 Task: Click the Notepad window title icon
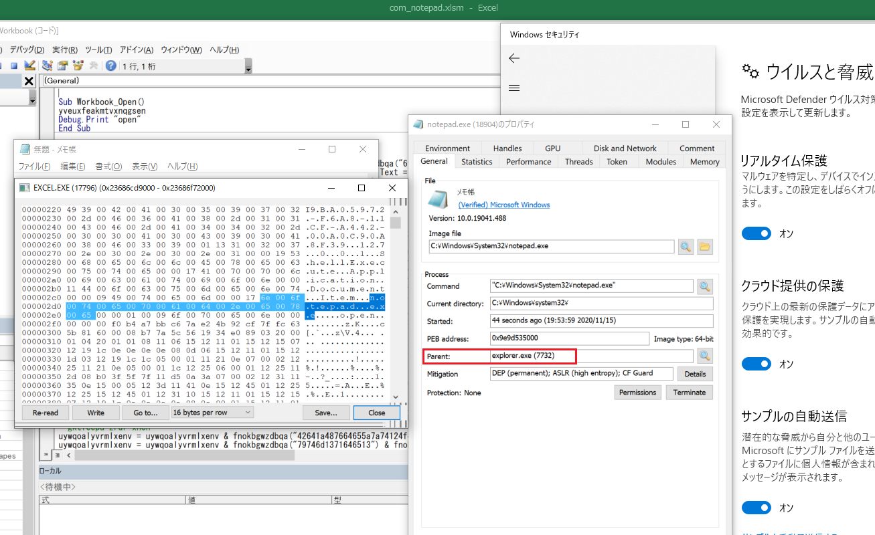(25, 149)
